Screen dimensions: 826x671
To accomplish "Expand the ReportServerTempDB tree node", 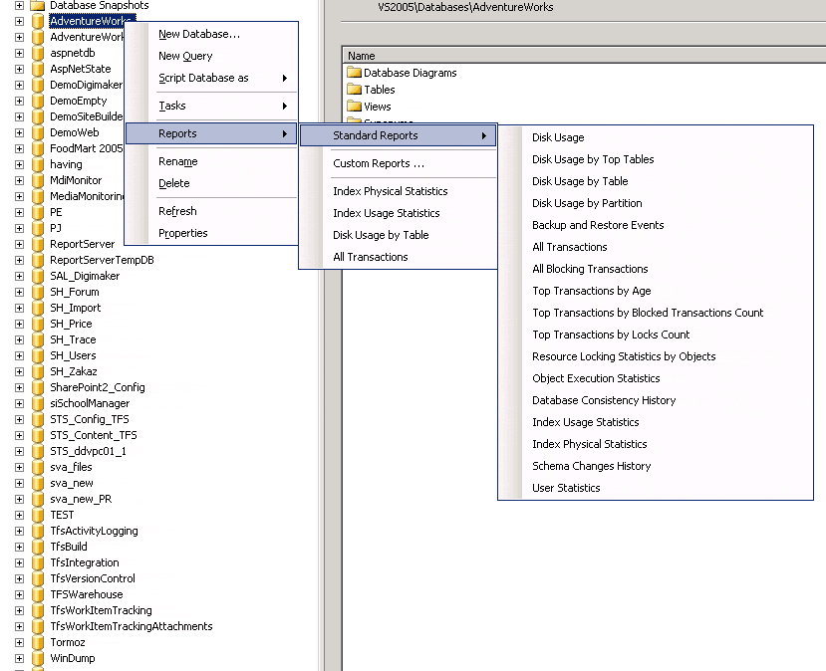I will pyautogui.click(x=19, y=260).
